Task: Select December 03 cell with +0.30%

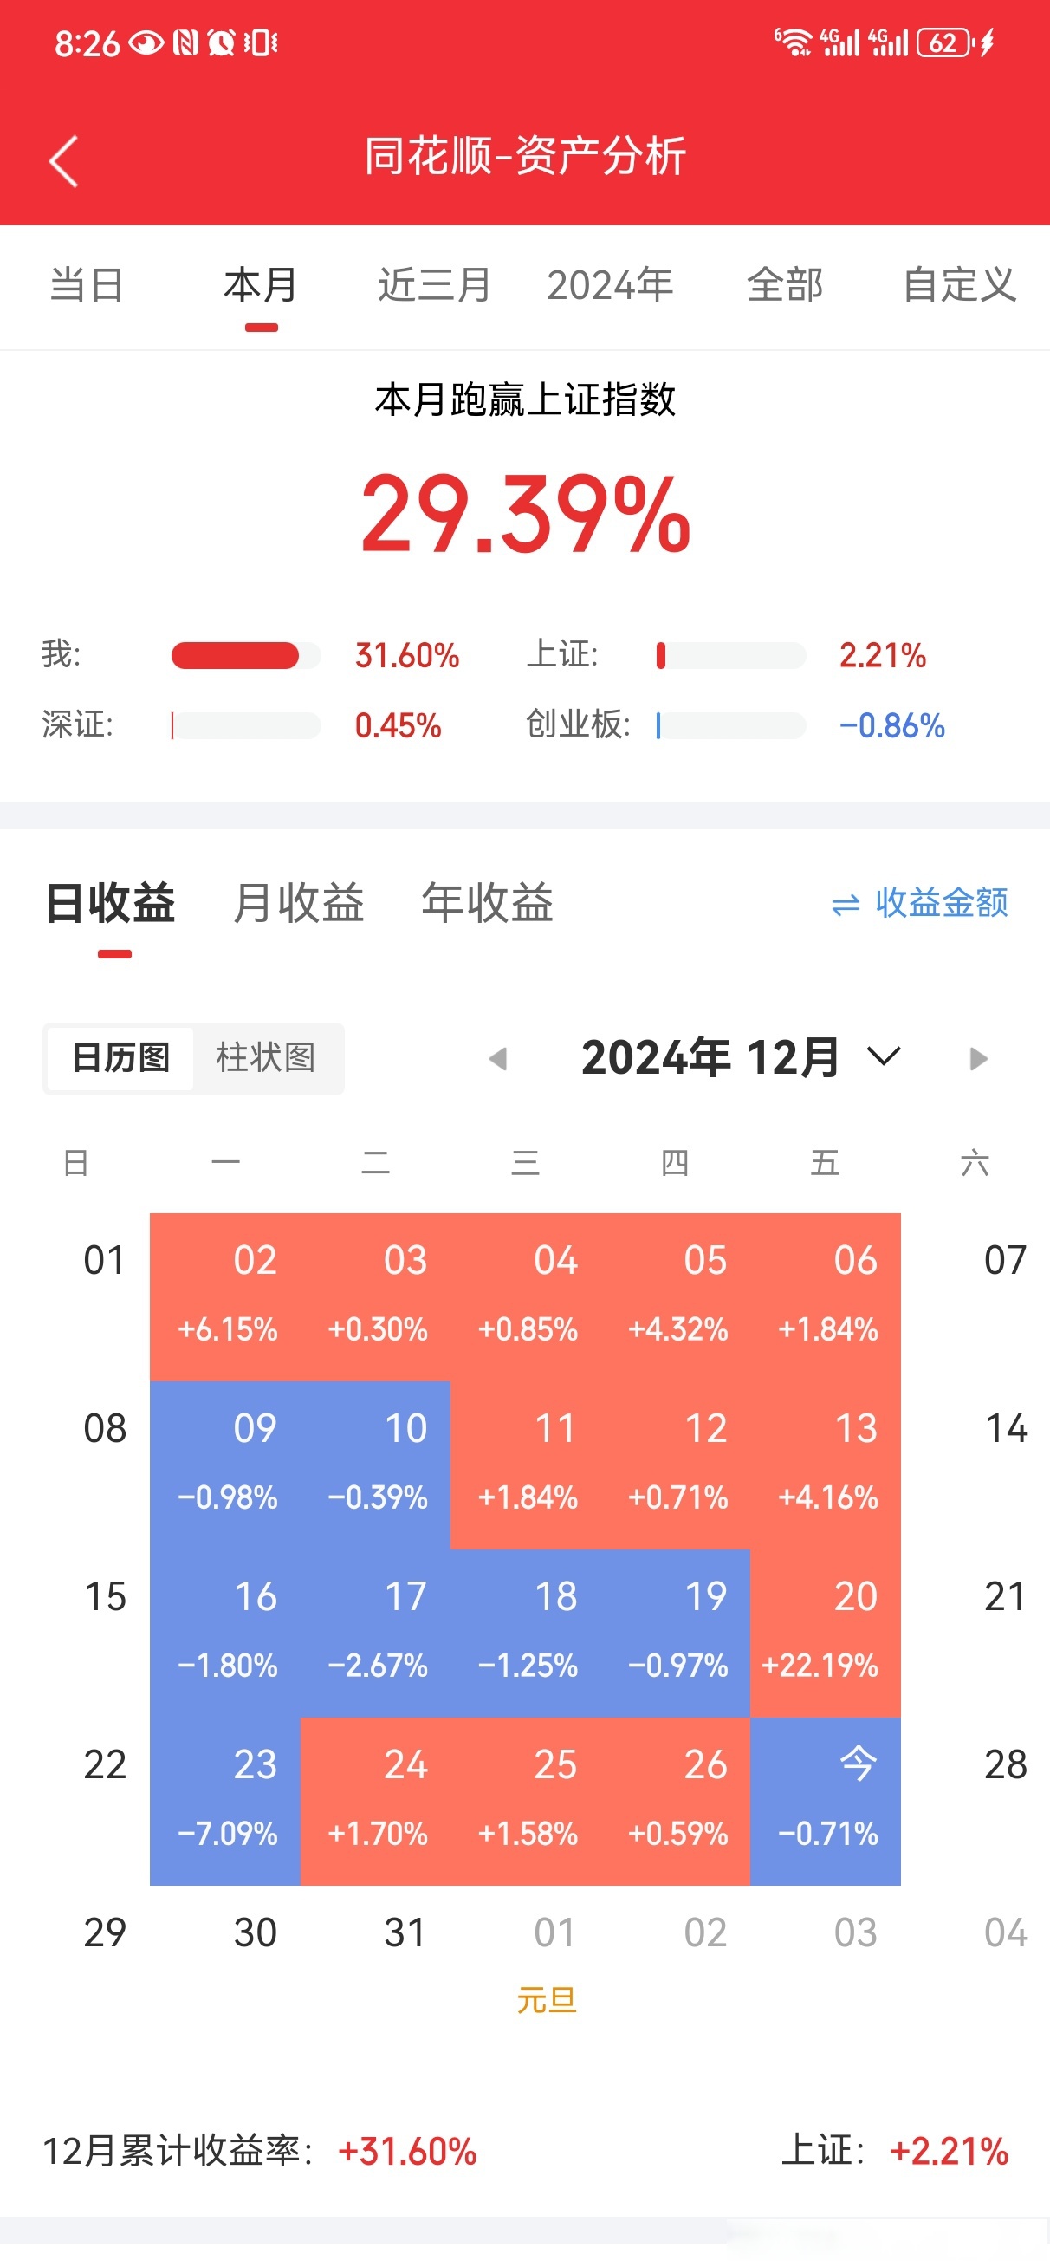Action: 375,1297
